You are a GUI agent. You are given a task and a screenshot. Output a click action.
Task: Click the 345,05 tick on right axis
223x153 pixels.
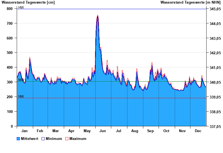click(x=215, y=9)
